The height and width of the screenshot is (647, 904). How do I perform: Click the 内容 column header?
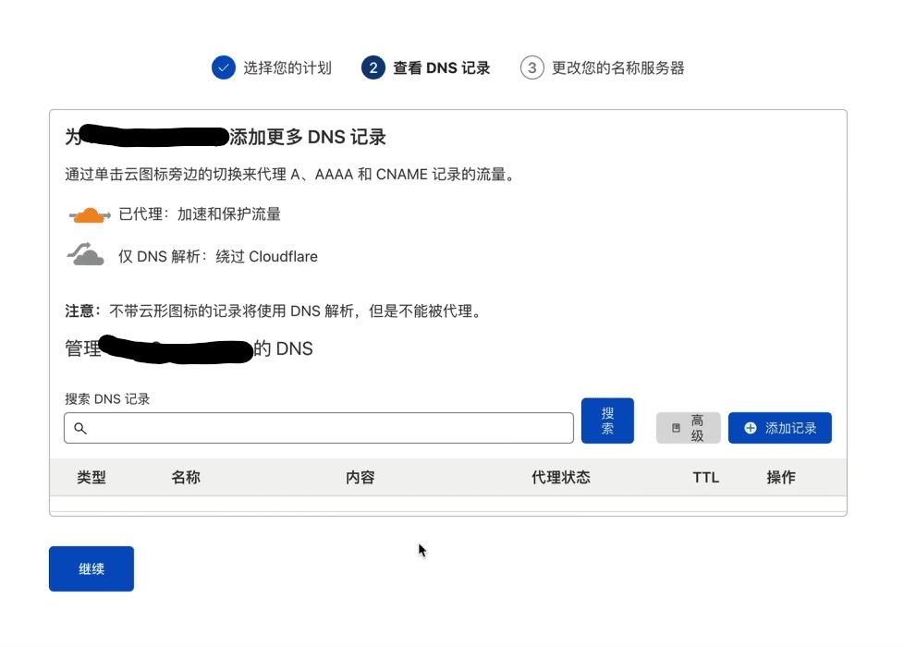[x=360, y=477]
